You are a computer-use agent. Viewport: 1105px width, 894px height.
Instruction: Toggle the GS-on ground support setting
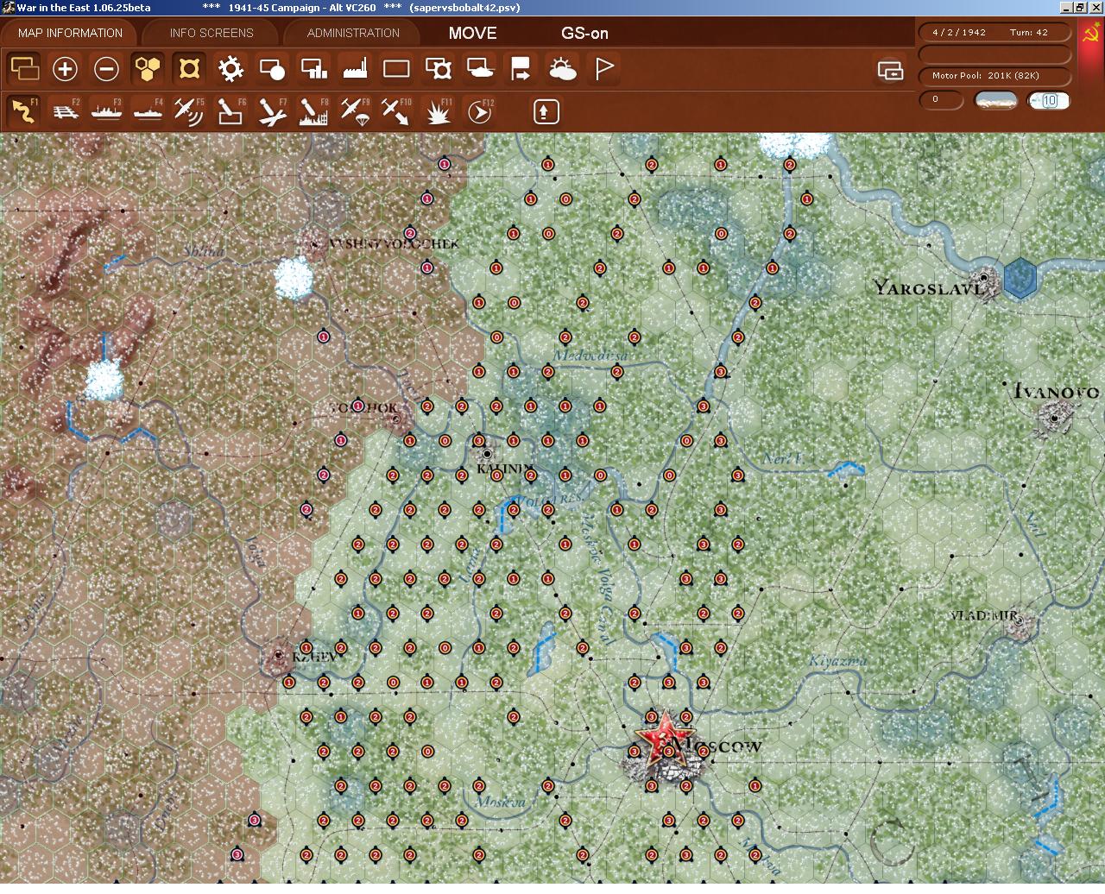click(584, 33)
